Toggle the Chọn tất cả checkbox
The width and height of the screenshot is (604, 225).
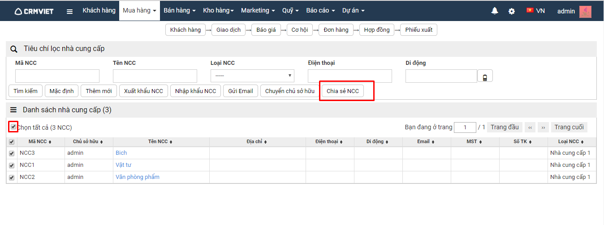13,127
